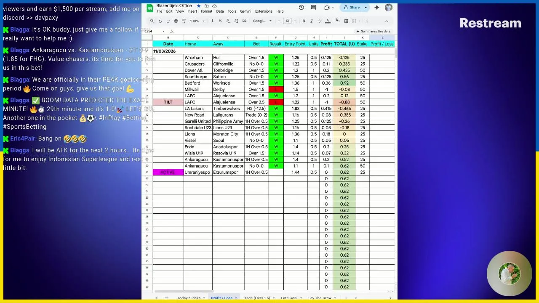
Task: Open more number formats 123
Action: (x=244, y=21)
